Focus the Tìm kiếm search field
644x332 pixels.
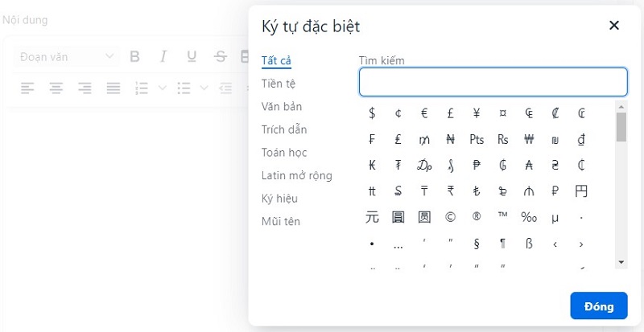click(493, 82)
